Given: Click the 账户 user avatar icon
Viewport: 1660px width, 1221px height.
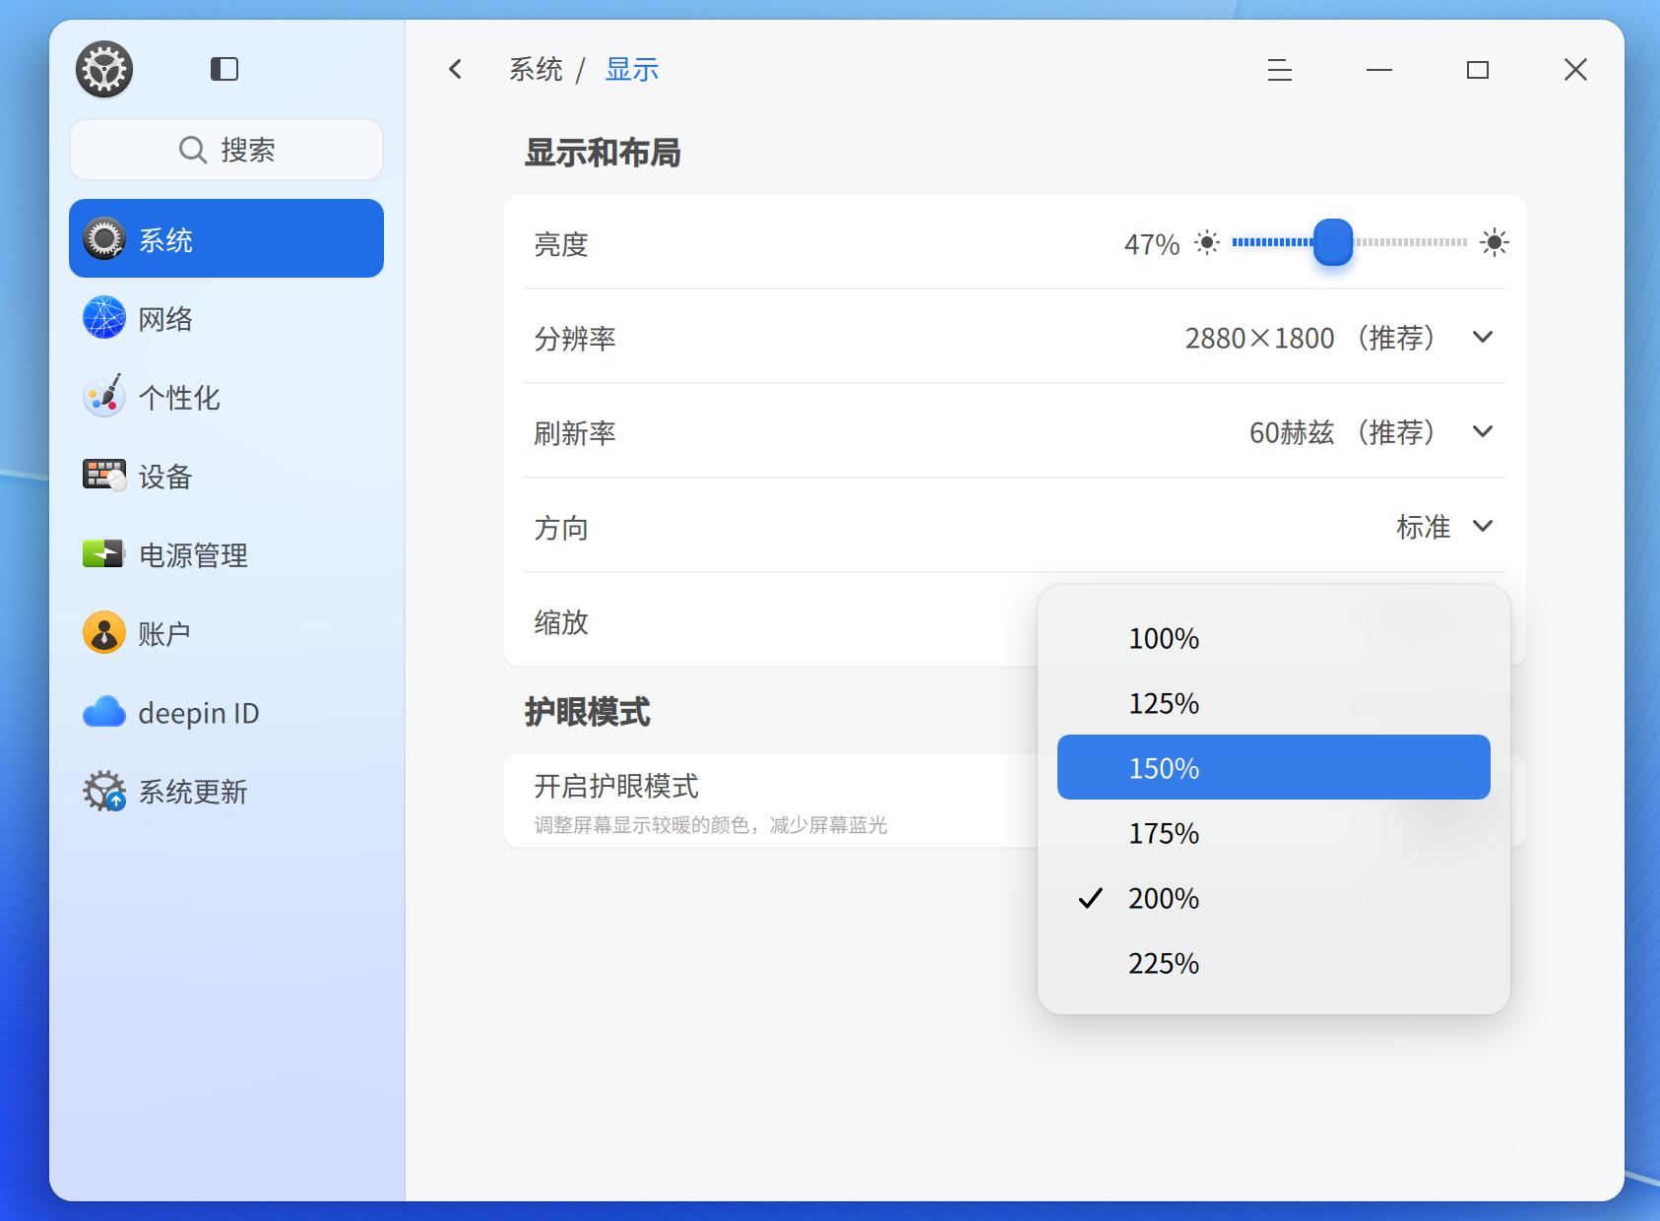Looking at the screenshot, I should coord(104,632).
